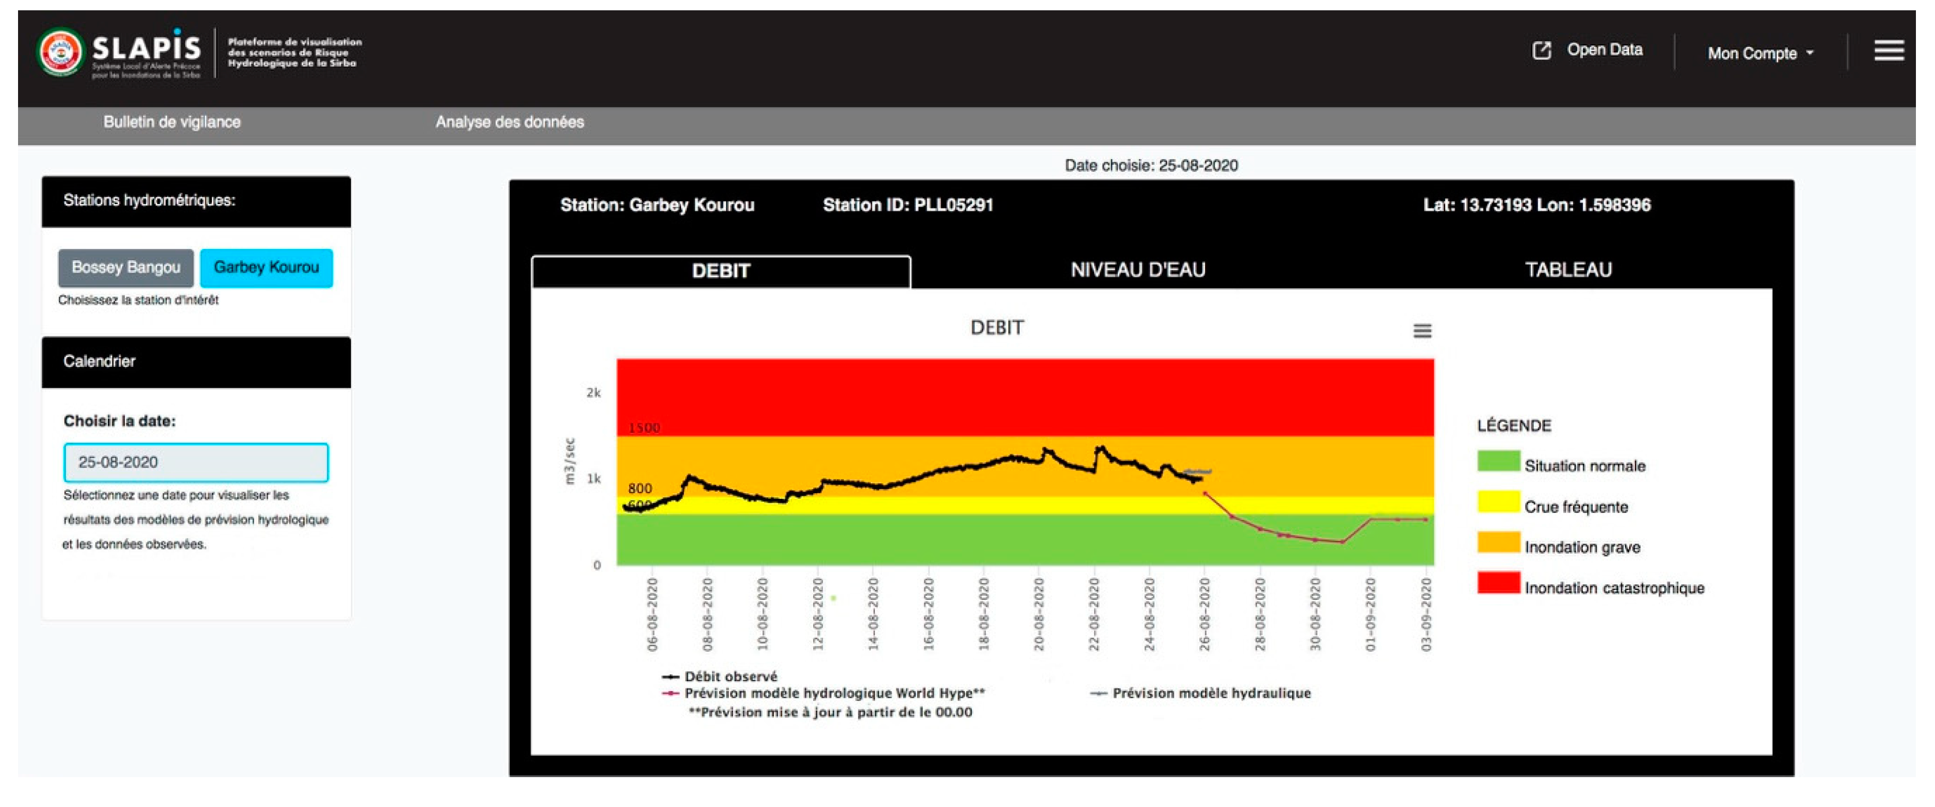Click the Stations hydrométriques panel header
Screen dimensions: 1935x807
click(x=196, y=201)
